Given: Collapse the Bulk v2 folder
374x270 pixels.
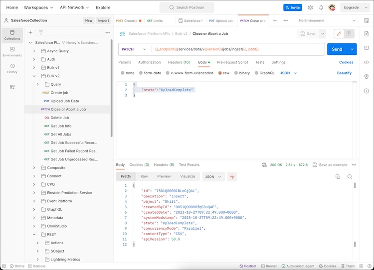Looking at the screenshot, I should click(34, 76).
